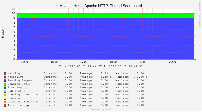Click the 19:00 time axis label

point(143,62)
